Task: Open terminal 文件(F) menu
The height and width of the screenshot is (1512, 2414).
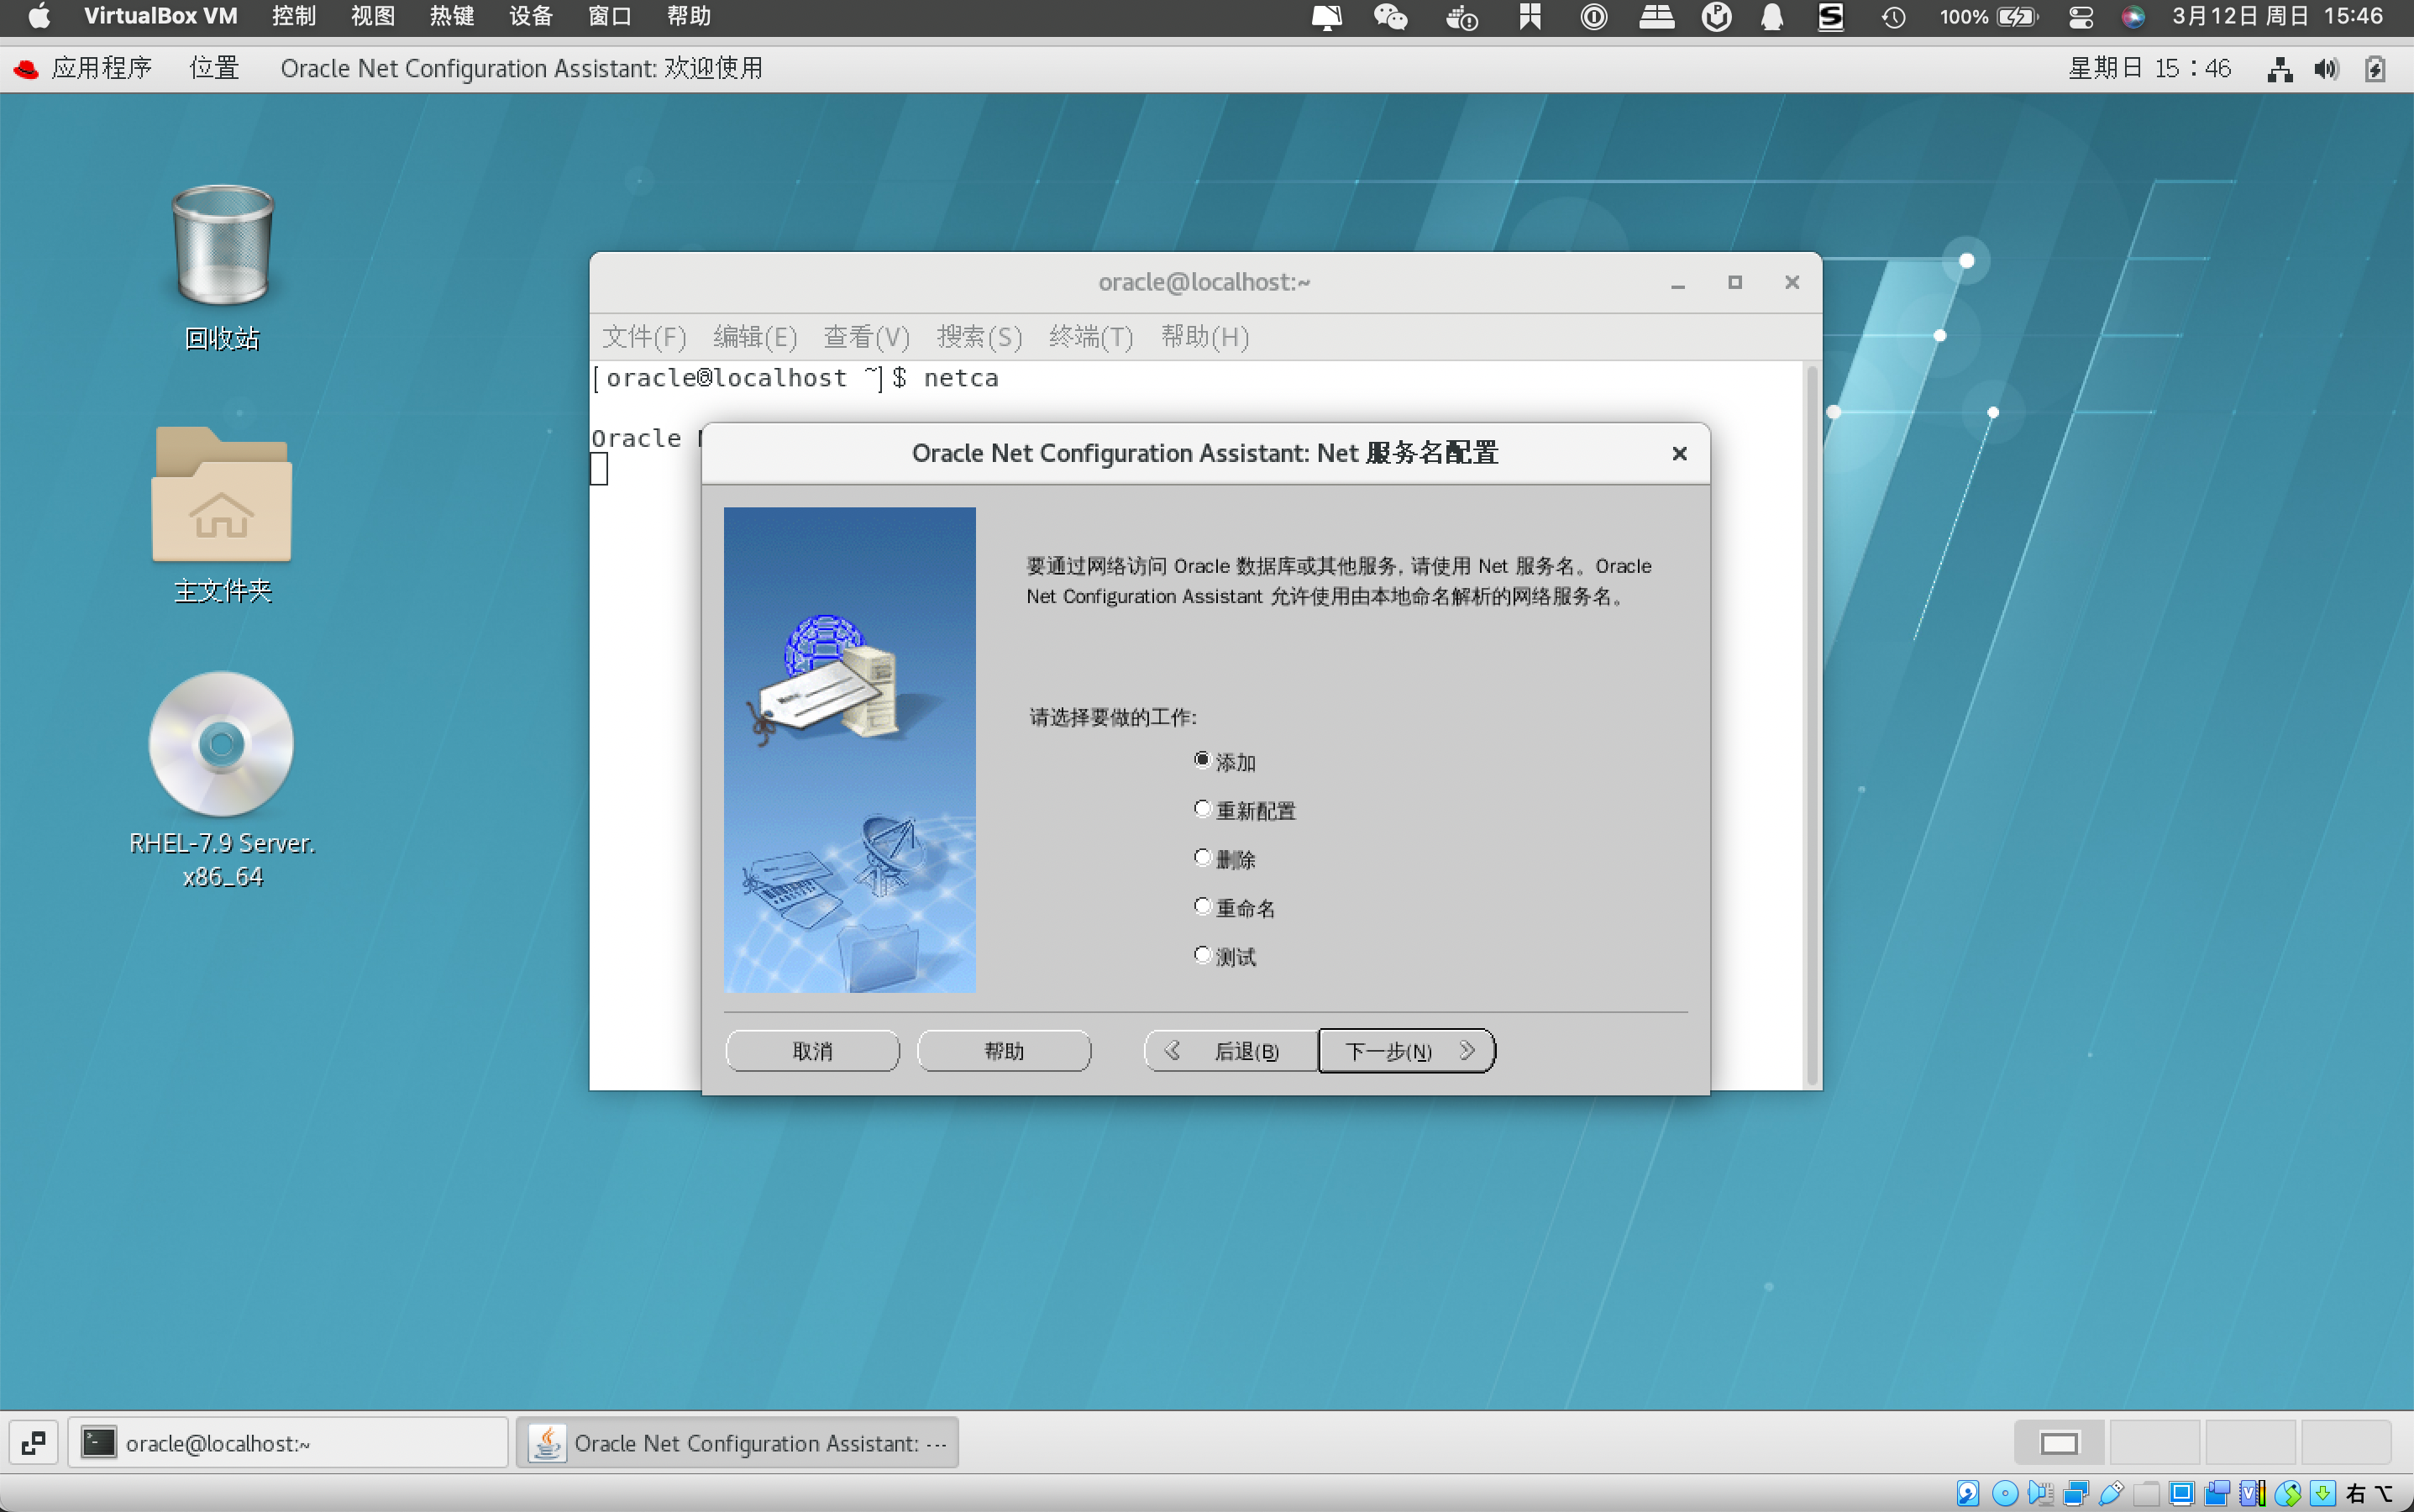Action: pyautogui.click(x=644, y=337)
